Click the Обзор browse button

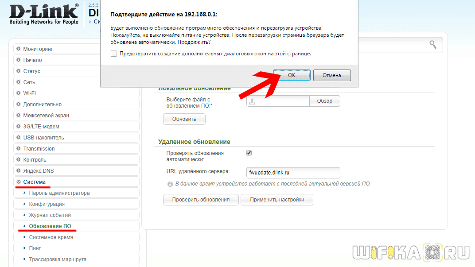[x=324, y=101]
